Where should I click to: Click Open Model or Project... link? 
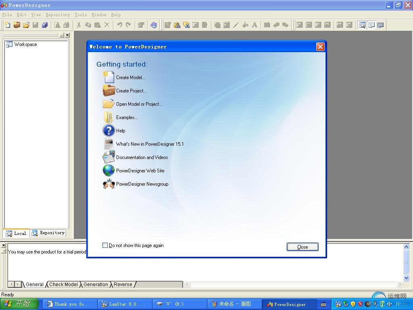(139, 104)
